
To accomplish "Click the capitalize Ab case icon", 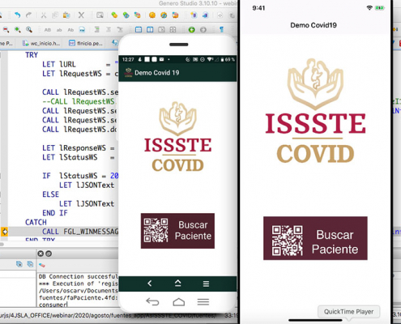I will 70,30.
